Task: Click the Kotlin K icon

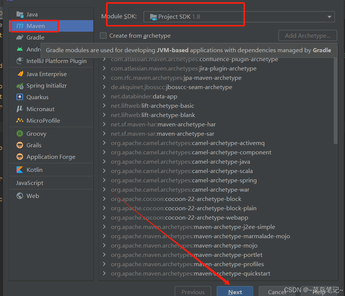Action: coord(20,170)
